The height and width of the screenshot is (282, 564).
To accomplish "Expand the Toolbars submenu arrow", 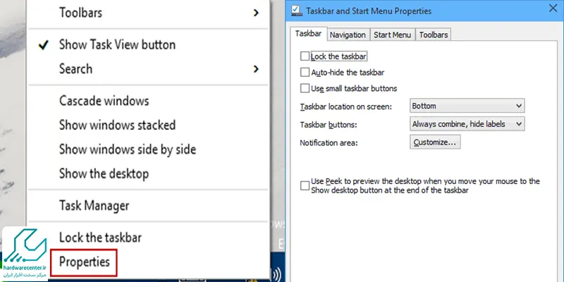I will pyautogui.click(x=256, y=13).
